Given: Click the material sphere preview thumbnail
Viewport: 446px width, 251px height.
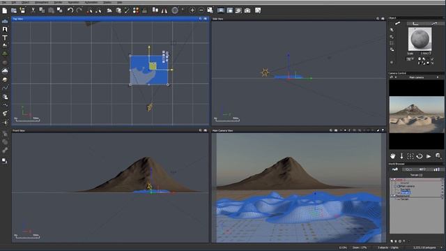Looking at the screenshot, I should [x=420, y=39].
